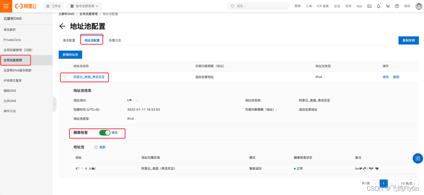The width and height of the screenshot is (424, 195).
Task: Click 修改 in the pool row actions
Action: pos(386,77)
